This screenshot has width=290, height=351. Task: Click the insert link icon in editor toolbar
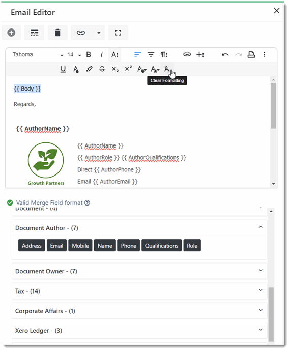click(x=187, y=54)
